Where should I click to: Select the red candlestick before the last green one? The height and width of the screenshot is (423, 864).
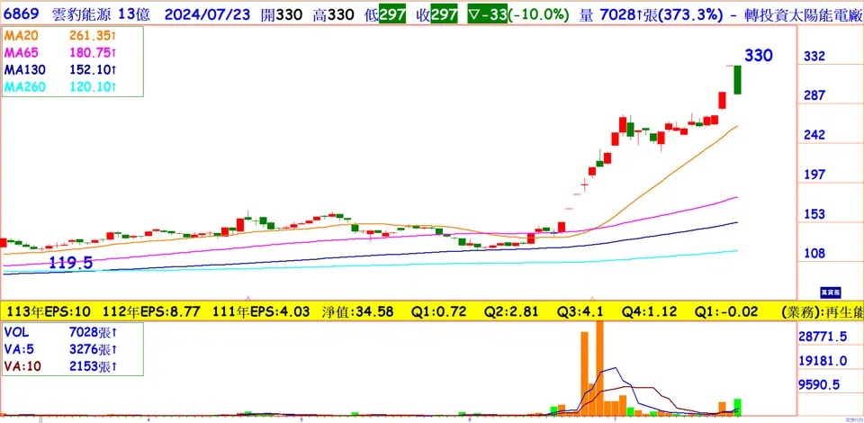point(722,100)
